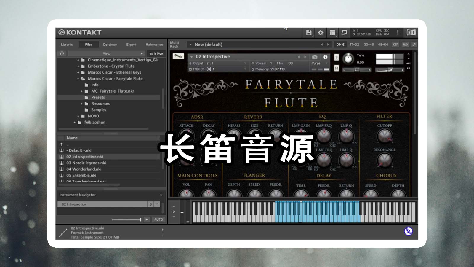Screen dimensions: 474x267
Task: Click the disc icon at bottom right
Action: 409,231
